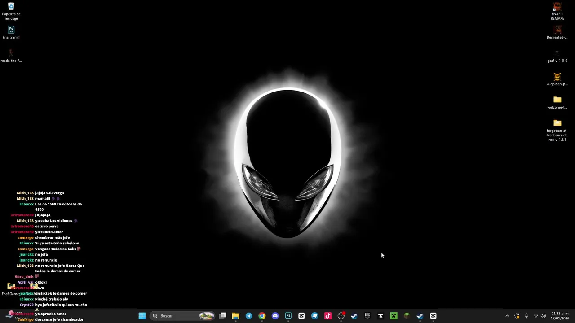
Task: Open Telegram from the taskbar
Action: pyautogui.click(x=249, y=316)
